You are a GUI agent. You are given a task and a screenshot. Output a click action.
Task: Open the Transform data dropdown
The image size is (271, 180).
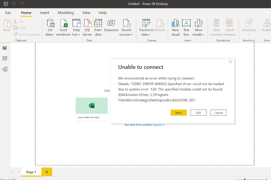point(146,27)
